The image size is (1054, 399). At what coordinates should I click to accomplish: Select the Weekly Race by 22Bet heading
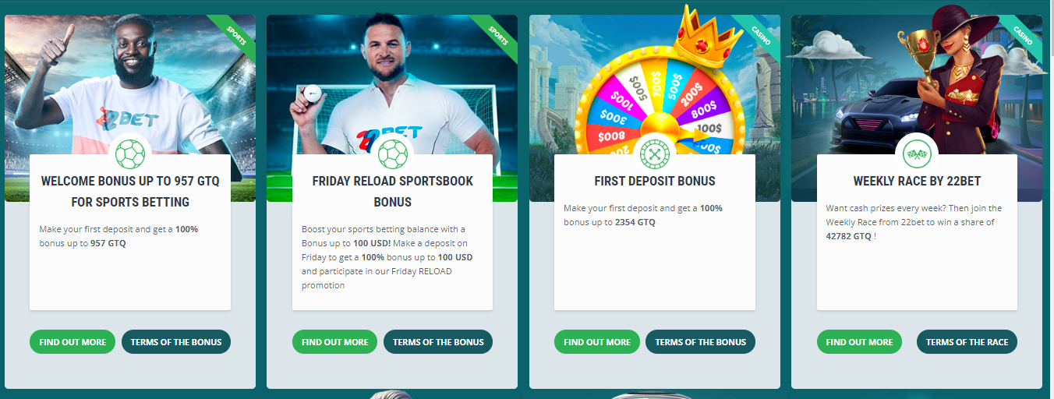(x=917, y=181)
